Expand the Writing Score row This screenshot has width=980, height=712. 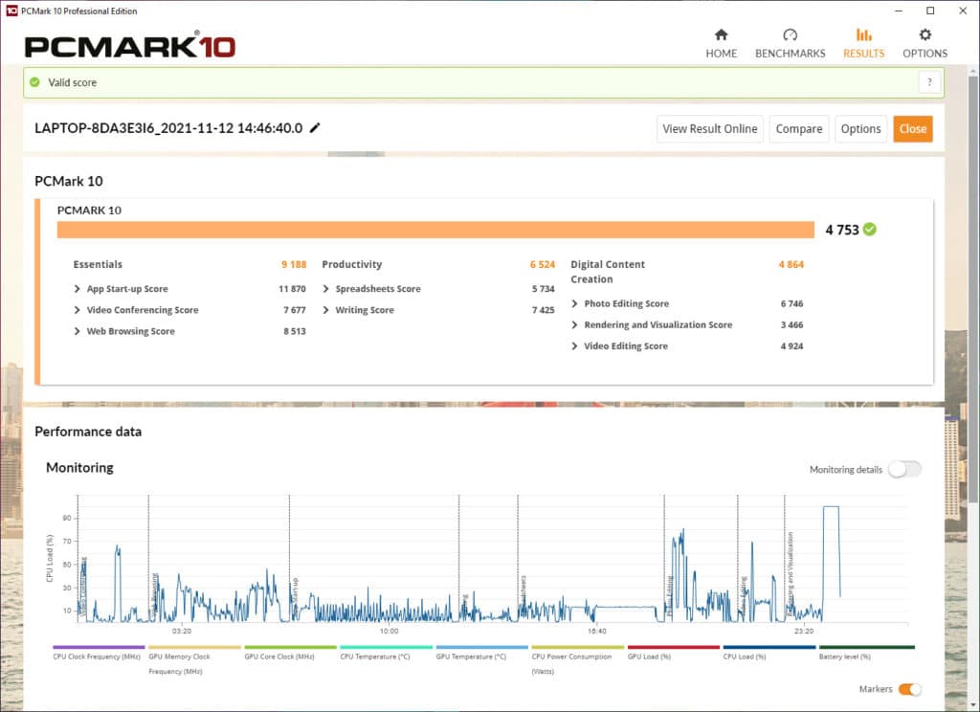[x=325, y=310]
